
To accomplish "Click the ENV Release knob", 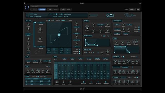I will click(47, 71).
